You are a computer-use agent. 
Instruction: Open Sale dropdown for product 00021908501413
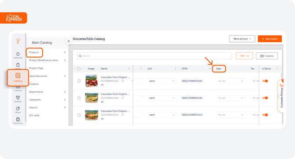[x=230, y=115]
